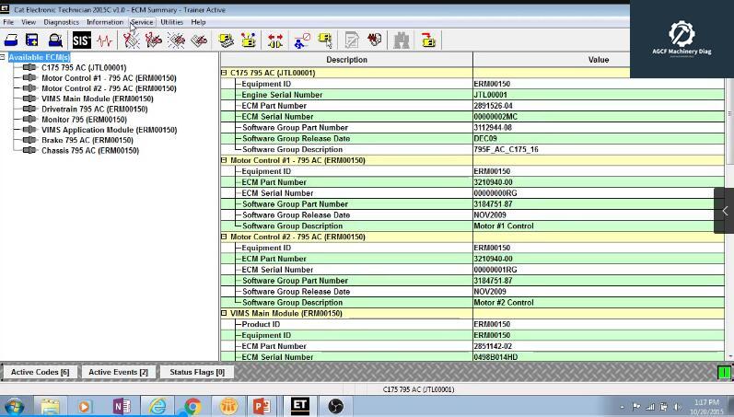The height and width of the screenshot is (417, 734).
Task: Select Monitor 795 (ERM00150) in tree
Action: click(x=84, y=120)
